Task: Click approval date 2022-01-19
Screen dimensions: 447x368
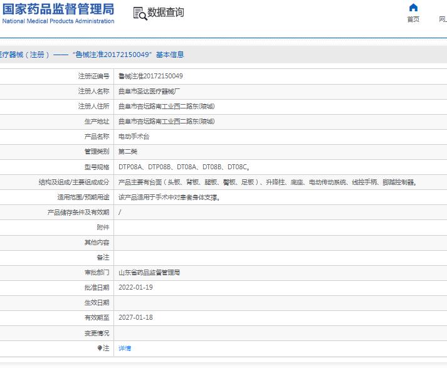Action: (135, 287)
